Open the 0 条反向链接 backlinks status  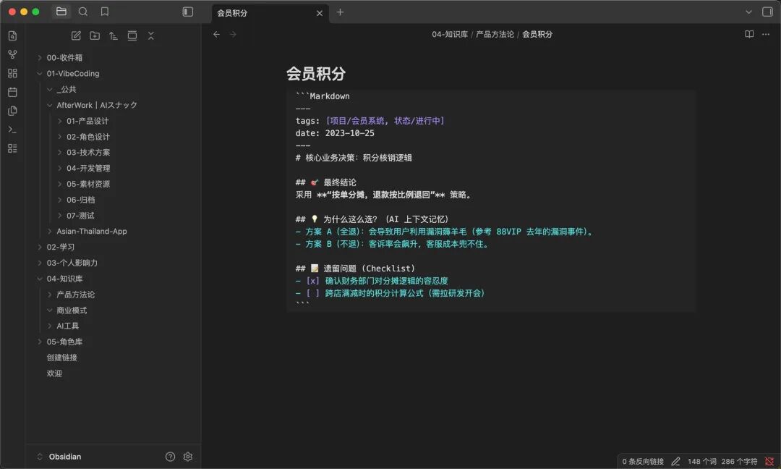point(642,461)
